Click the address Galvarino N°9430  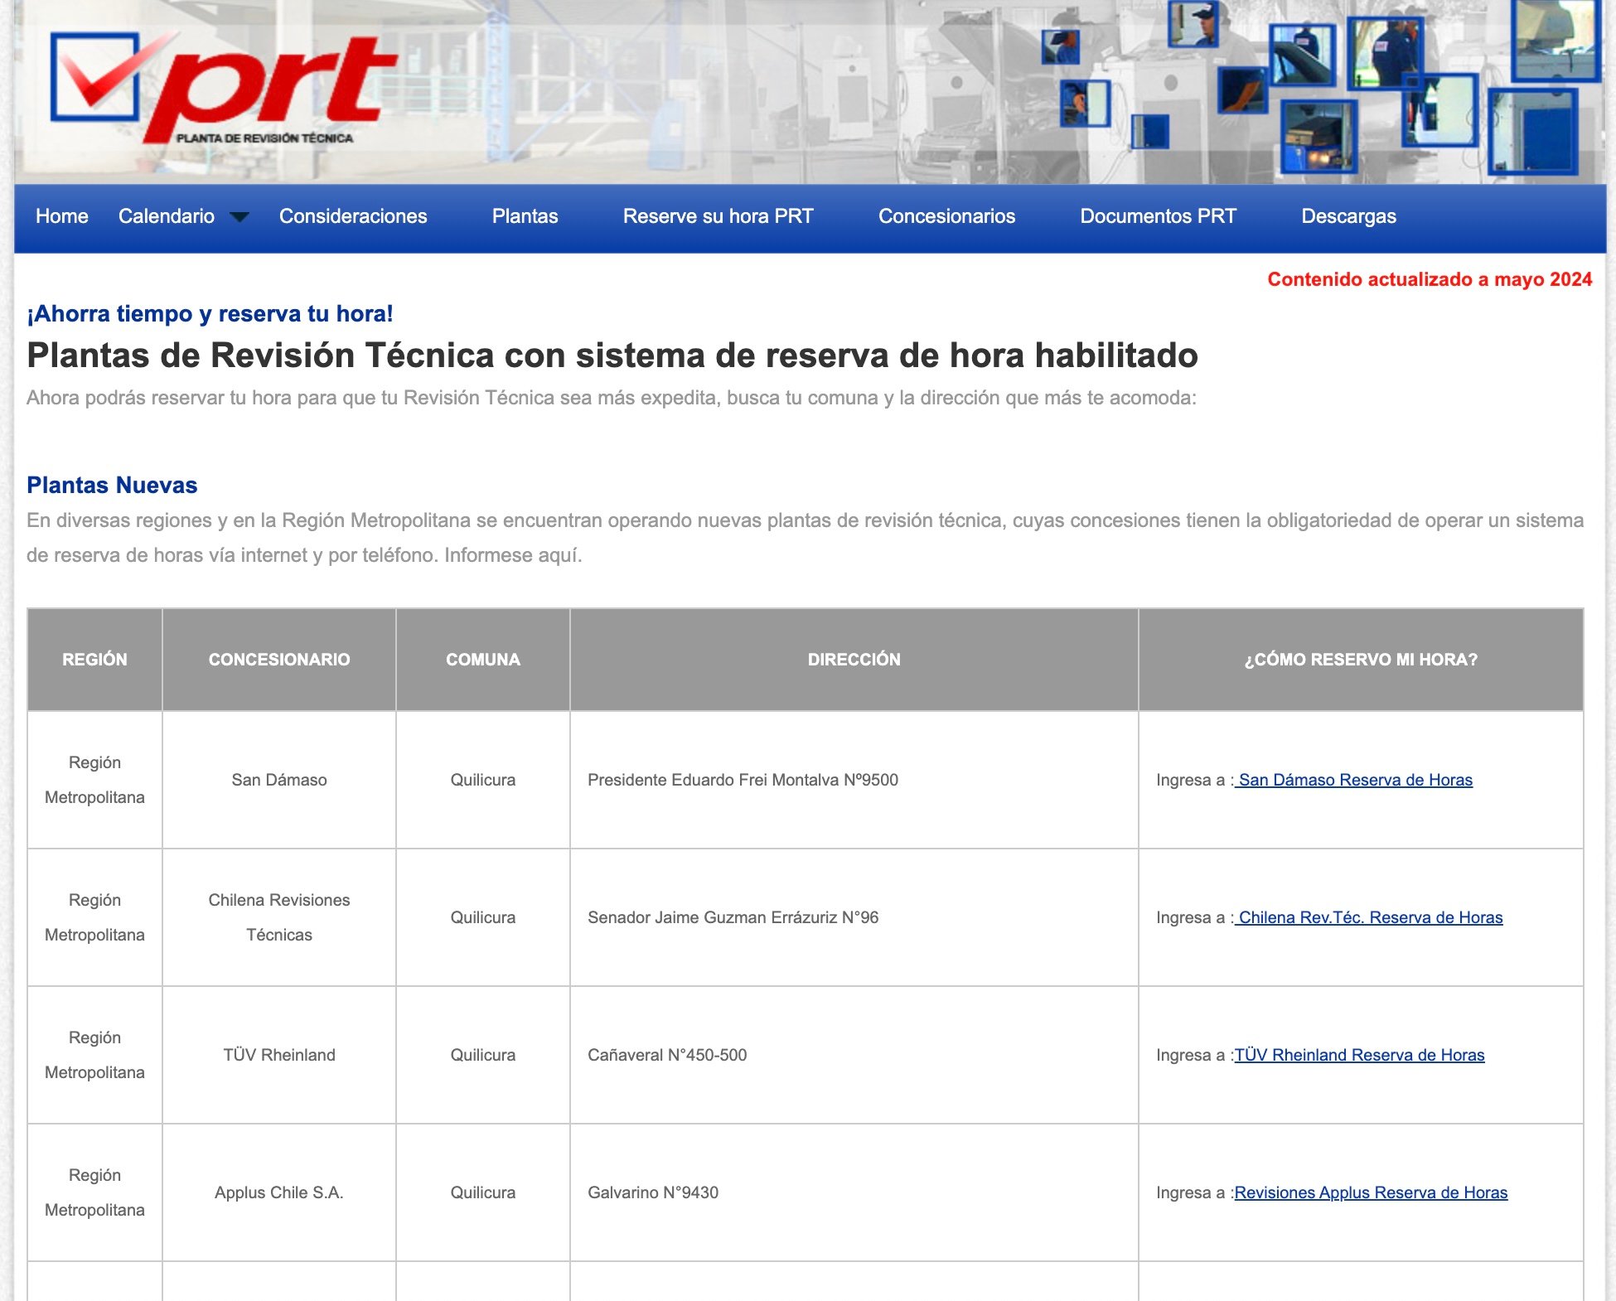[x=653, y=1192]
